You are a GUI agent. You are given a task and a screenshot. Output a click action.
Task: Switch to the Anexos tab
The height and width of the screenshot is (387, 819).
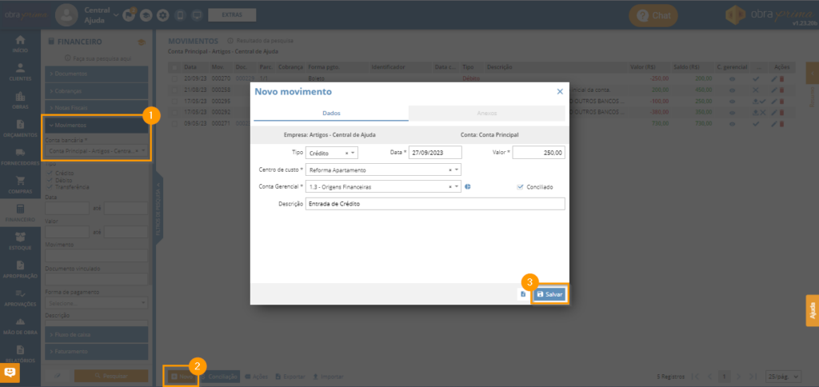(487, 113)
